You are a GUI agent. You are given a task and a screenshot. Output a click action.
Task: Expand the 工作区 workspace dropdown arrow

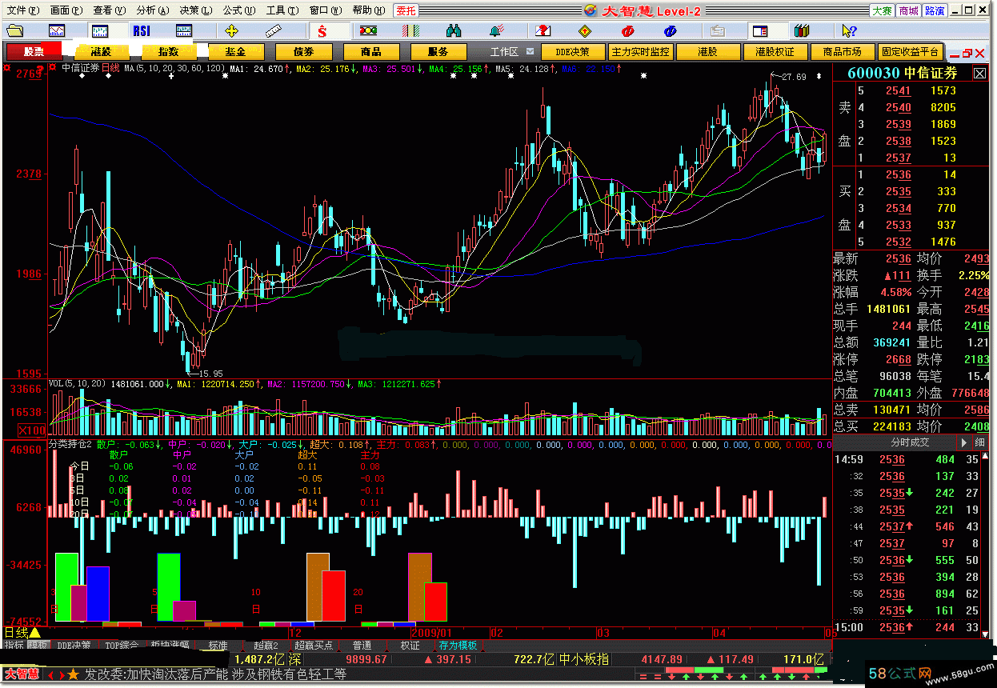(531, 51)
